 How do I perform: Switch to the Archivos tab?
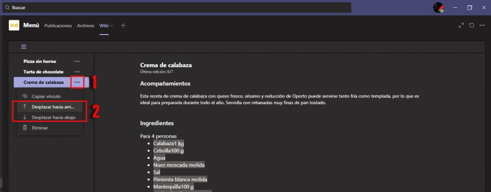85,26
